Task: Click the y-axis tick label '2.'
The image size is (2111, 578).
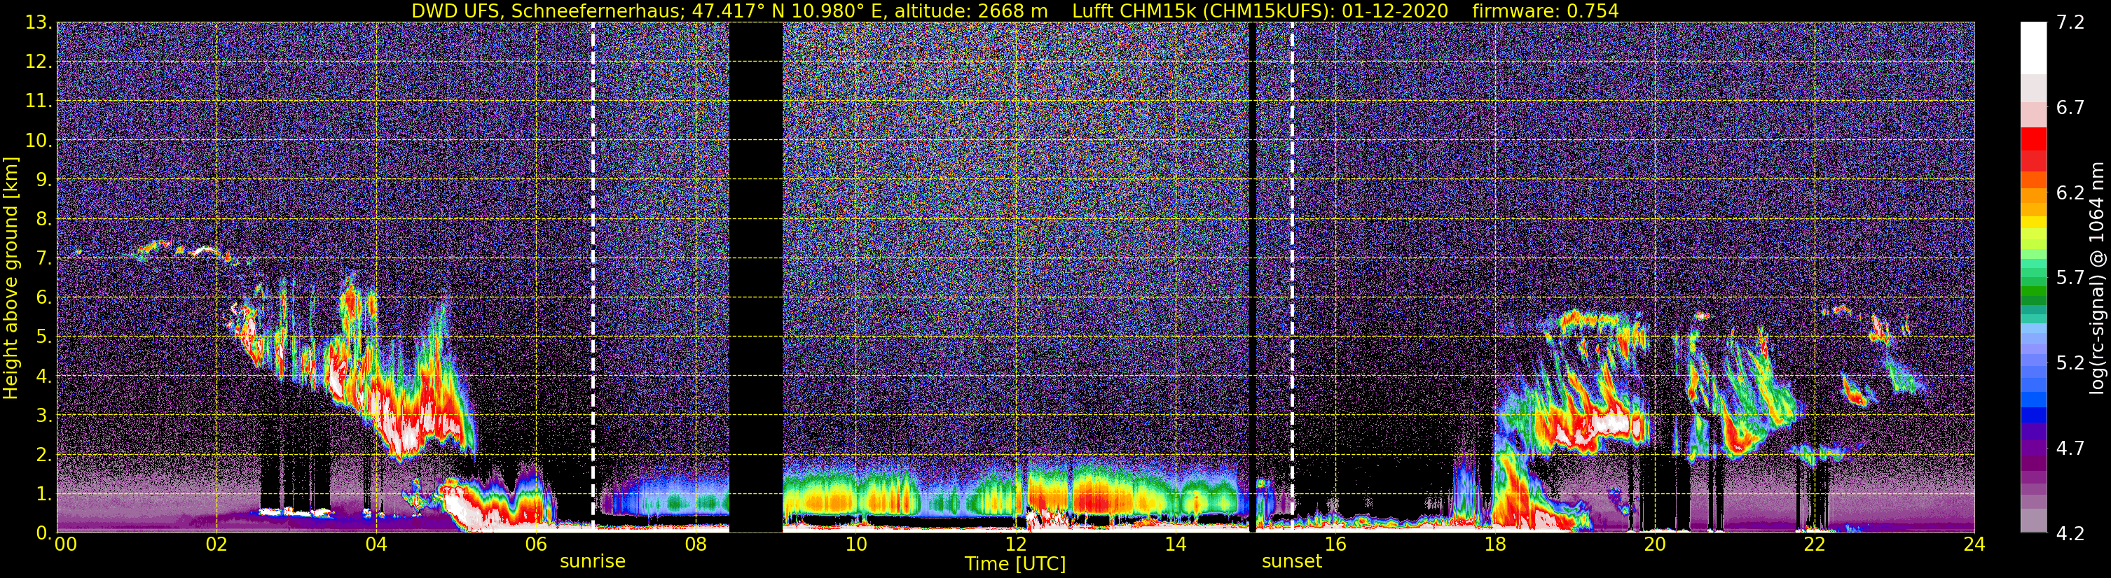Action: 44,454
